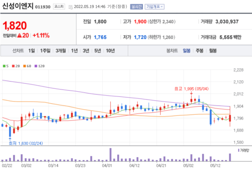
Task: Click the 하한가 1,260 text
Action: point(161,37)
